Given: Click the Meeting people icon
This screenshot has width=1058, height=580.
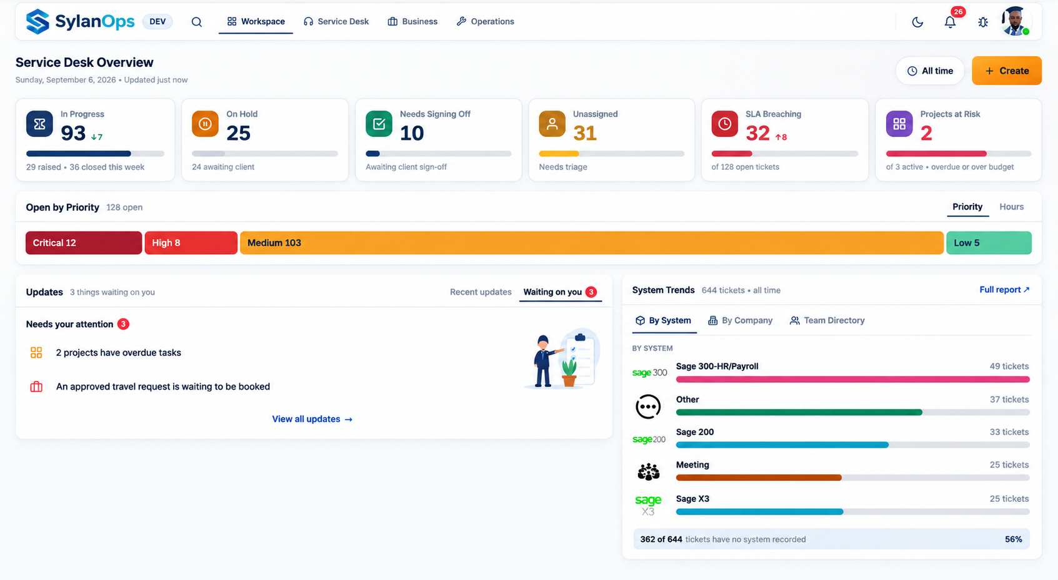Looking at the screenshot, I should pos(648,472).
